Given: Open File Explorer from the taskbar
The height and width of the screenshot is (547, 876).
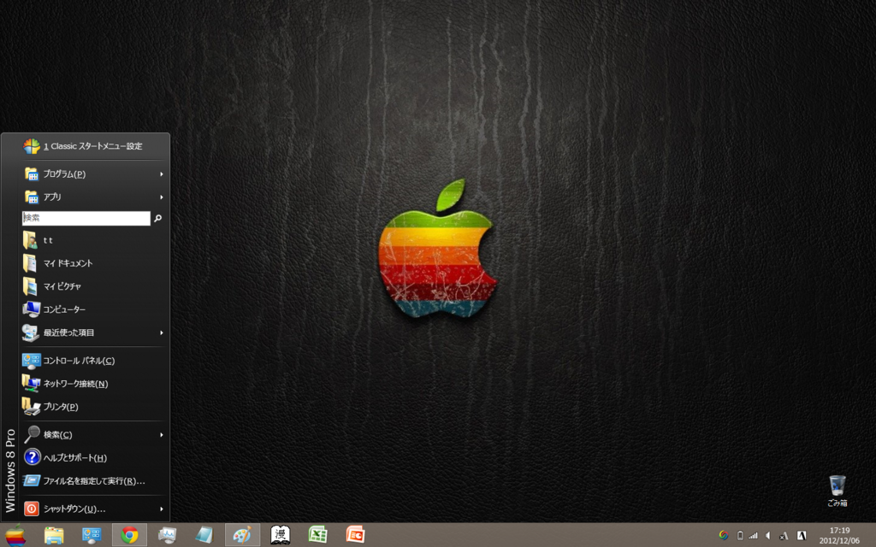Looking at the screenshot, I should 54,535.
